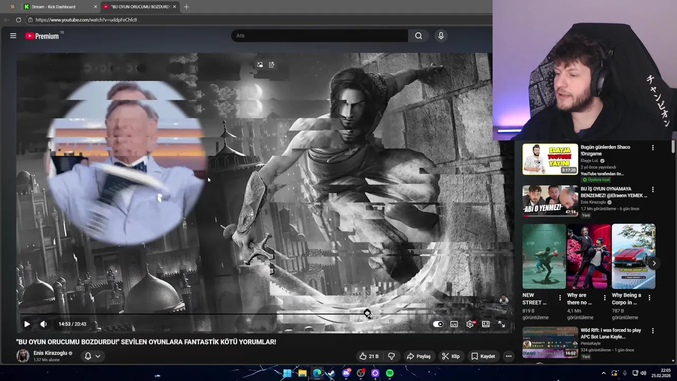Open Wild Rift Kayle video thumbnail

[x=550, y=342]
